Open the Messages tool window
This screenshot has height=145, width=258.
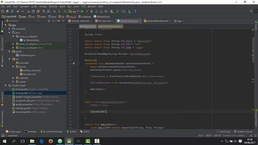pyautogui.click(x=13, y=132)
